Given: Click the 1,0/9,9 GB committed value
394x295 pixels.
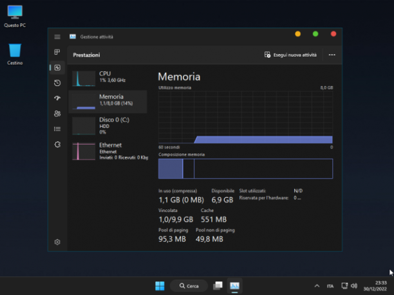Looking at the screenshot, I should pos(176,220).
